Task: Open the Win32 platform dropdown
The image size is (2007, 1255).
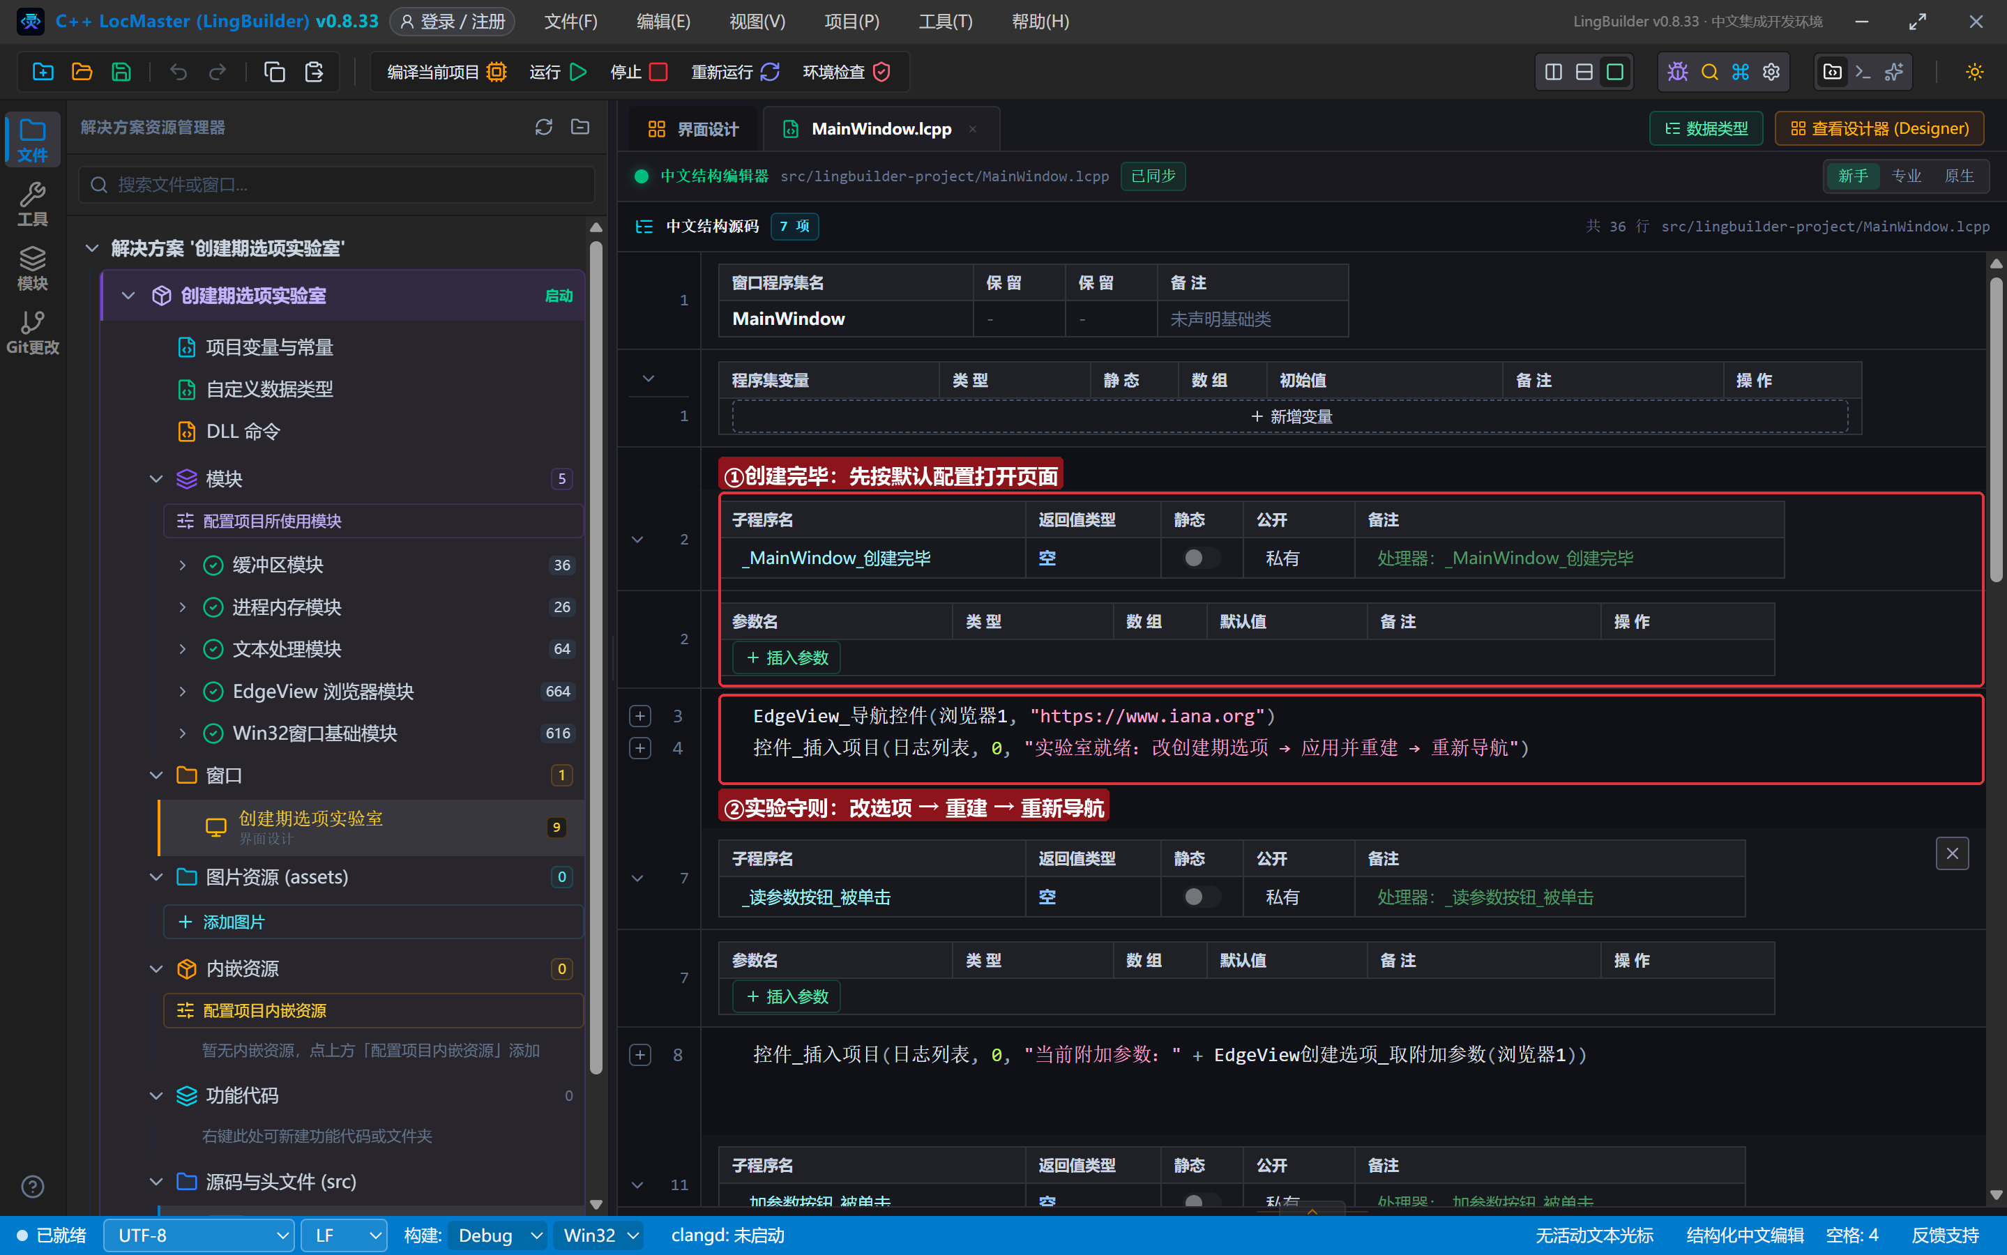Action: [x=599, y=1235]
